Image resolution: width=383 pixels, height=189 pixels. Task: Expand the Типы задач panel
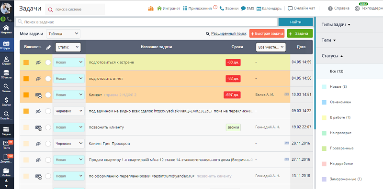click(336, 25)
